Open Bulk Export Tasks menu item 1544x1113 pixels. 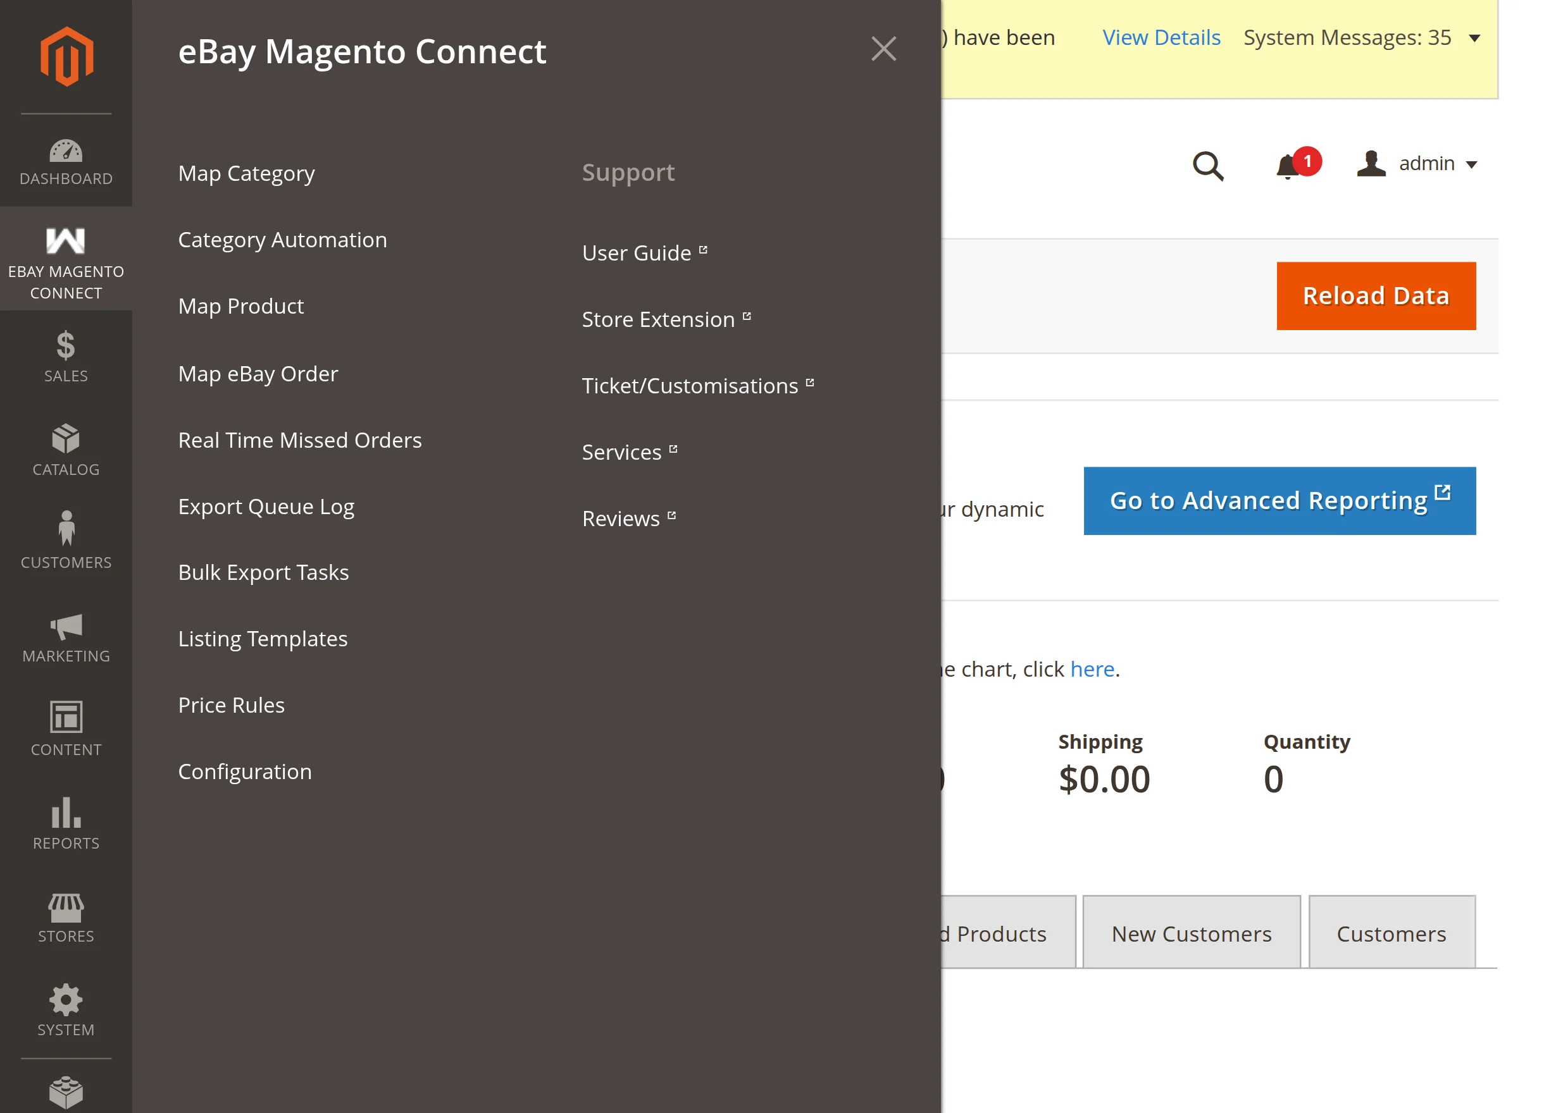263,572
